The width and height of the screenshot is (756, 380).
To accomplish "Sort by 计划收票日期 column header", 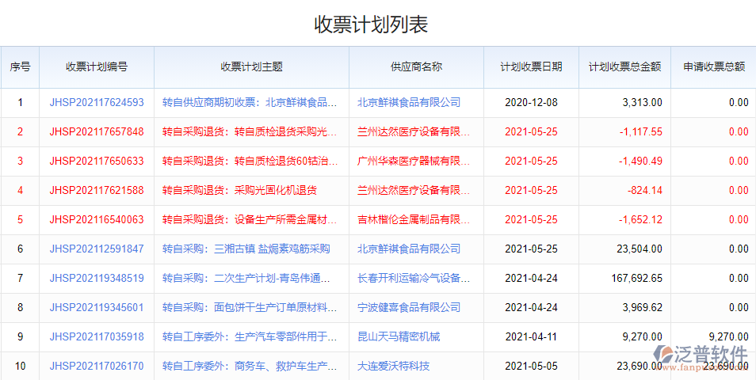I will tap(531, 67).
